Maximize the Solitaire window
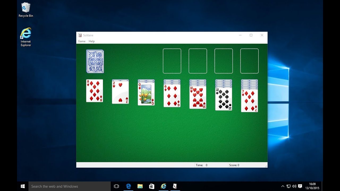The image size is (340, 191). pos(251,35)
